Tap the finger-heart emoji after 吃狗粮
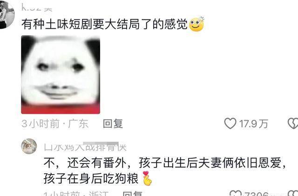This screenshot has width=298, height=196. coord(147,178)
